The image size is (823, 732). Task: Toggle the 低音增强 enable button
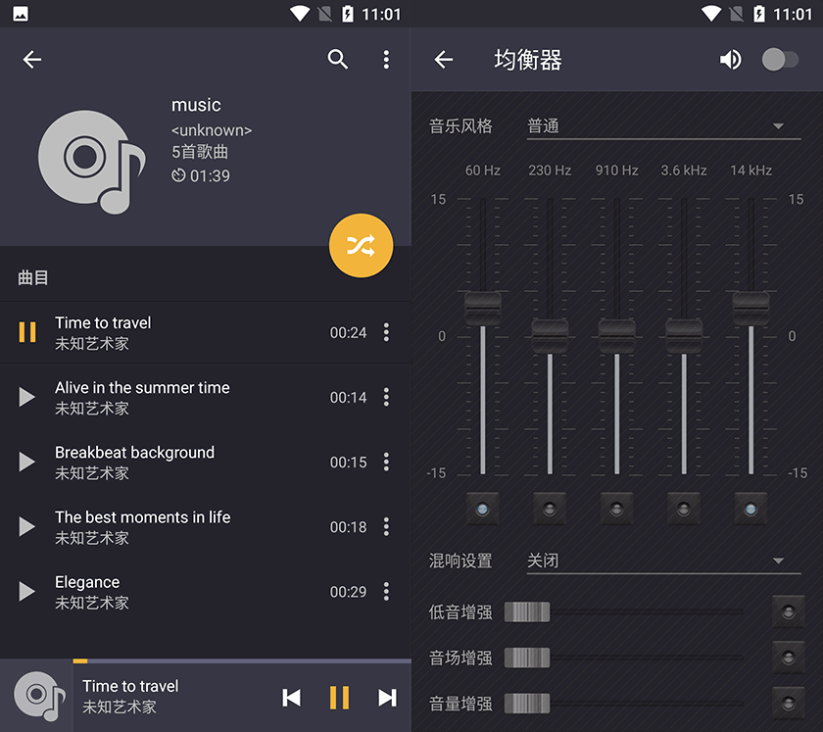[788, 611]
